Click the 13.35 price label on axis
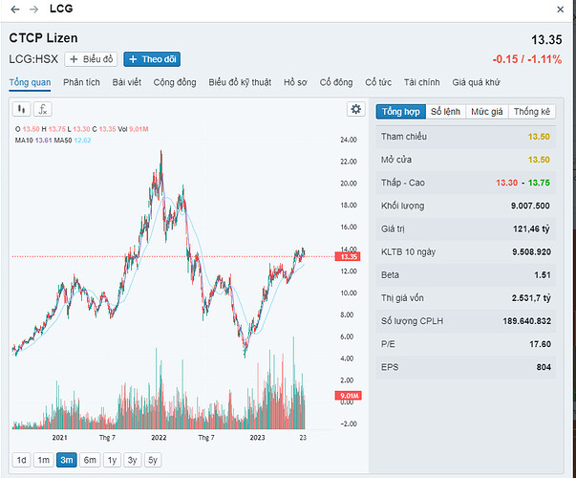576x478 pixels. coord(350,256)
